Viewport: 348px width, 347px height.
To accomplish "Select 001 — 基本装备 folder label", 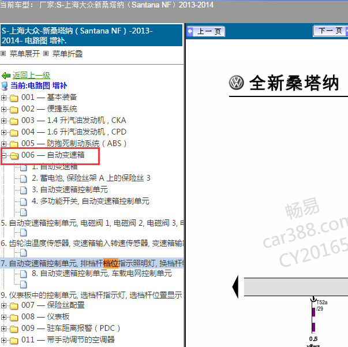I will point(49,97).
